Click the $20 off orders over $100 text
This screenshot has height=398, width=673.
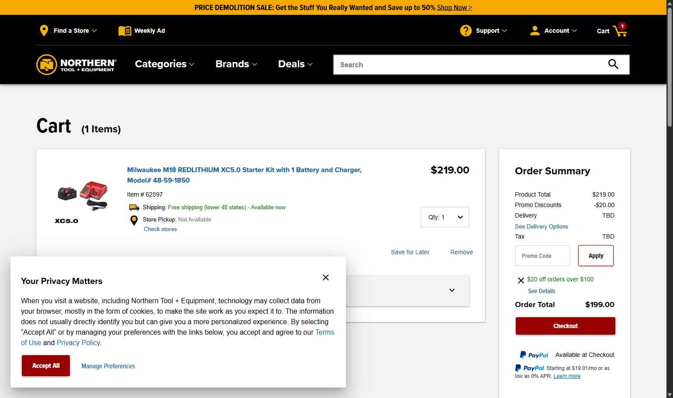point(560,279)
